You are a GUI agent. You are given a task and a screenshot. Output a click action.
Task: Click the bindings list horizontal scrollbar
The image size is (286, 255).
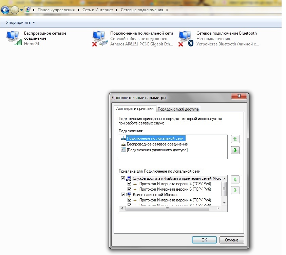(166, 209)
